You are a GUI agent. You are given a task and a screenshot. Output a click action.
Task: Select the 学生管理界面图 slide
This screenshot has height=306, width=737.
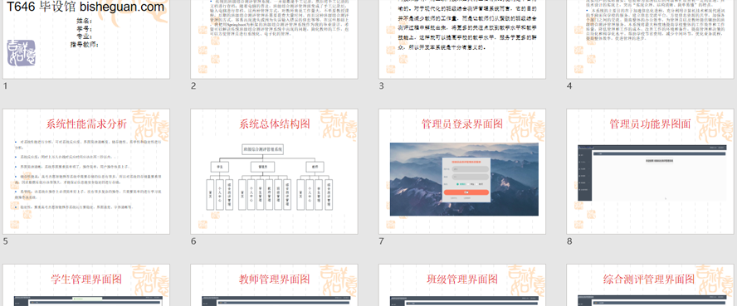[x=86, y=285]
